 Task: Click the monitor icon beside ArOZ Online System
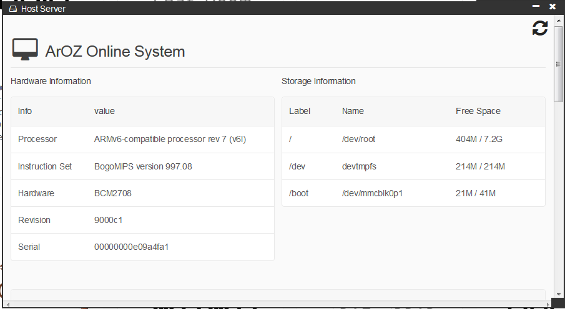(x=25, y=50)
